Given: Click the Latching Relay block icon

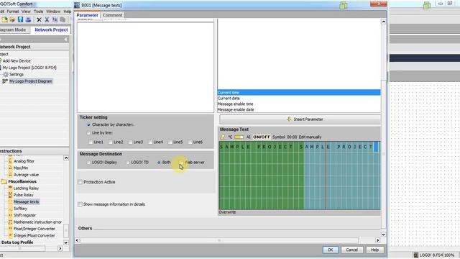Looking at the screenshot, I should click(x=10, y=188).
